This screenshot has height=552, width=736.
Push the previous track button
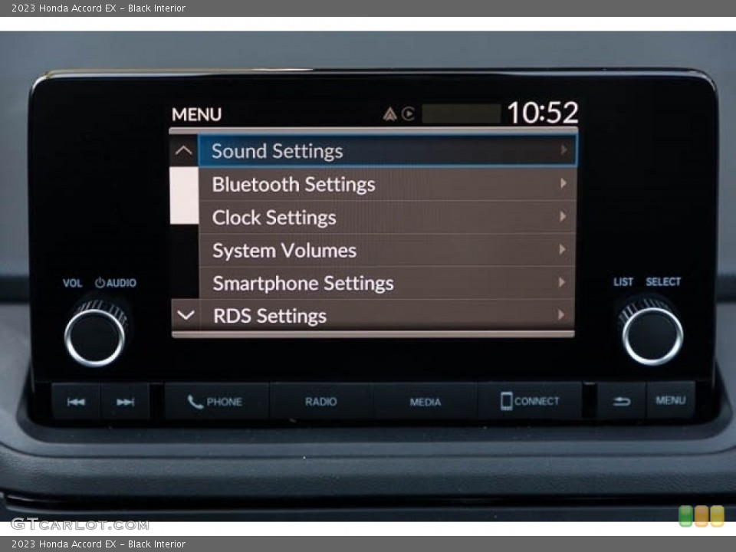coord(76,401)
